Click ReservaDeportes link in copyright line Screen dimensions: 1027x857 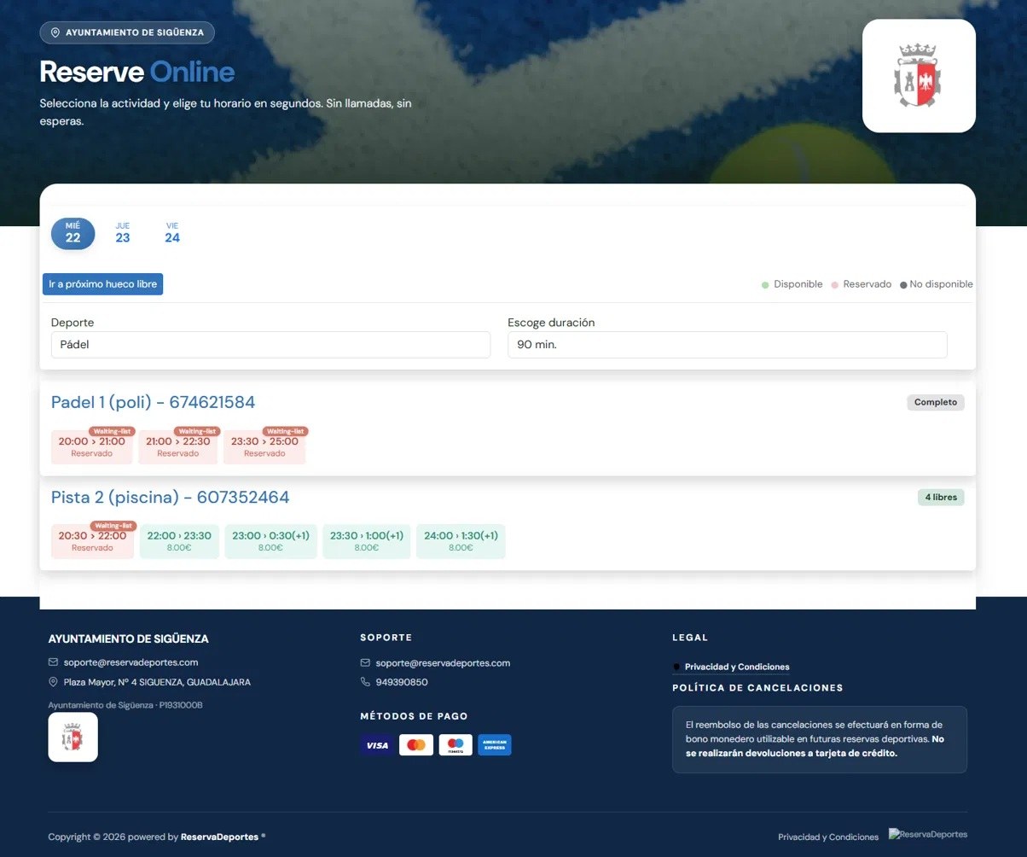tap(219, 837)
